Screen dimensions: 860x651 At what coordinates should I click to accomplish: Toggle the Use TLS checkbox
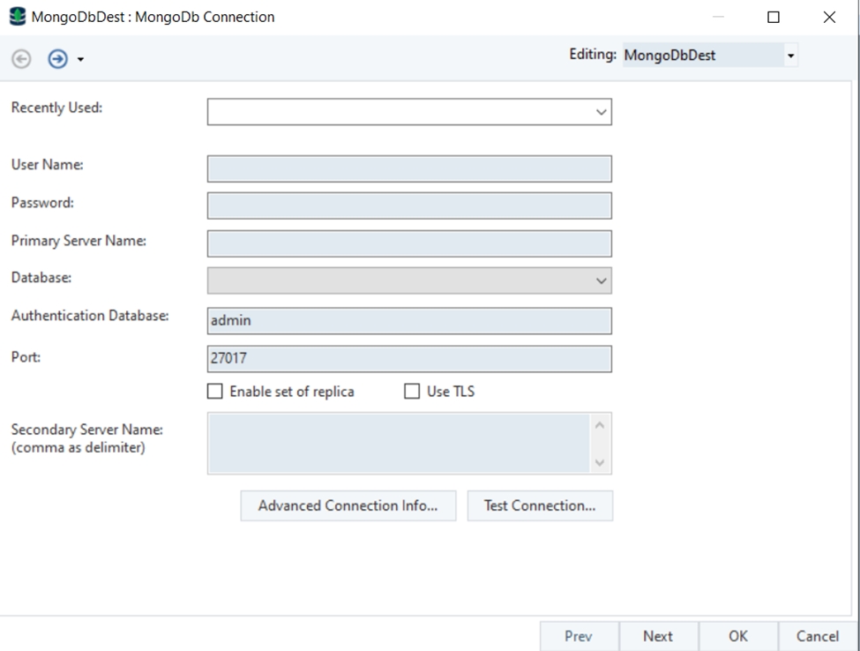[x=412, y=391]
